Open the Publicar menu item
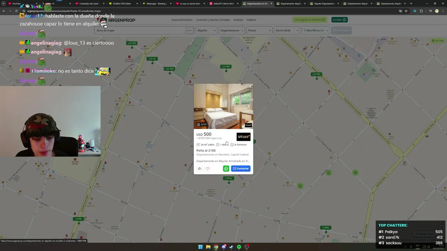The height and width of the screenshot is (251, 447). (251, 20)
